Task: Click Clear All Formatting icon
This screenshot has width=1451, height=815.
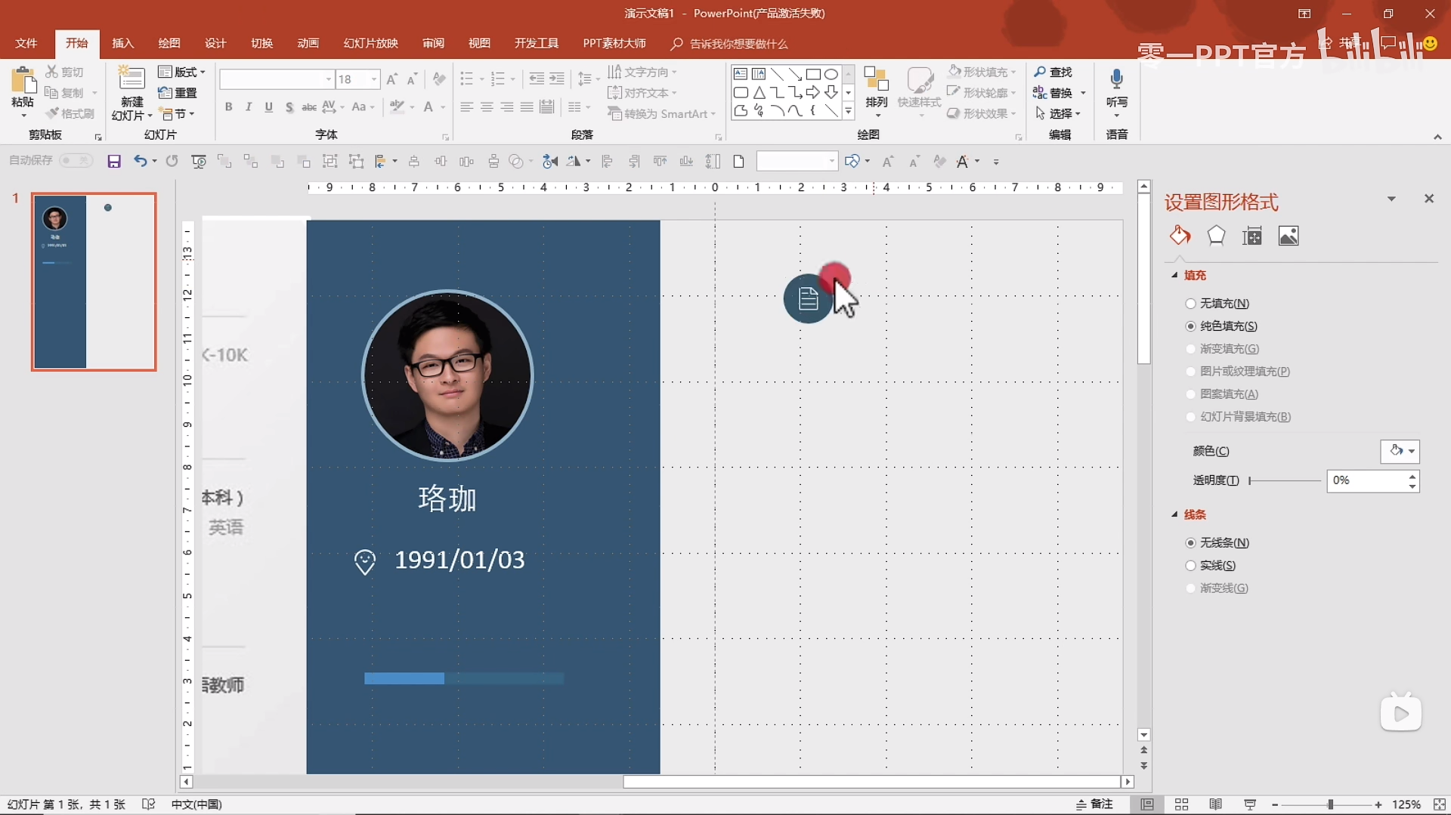Action: pyautogui.click(x=439, y=79)
